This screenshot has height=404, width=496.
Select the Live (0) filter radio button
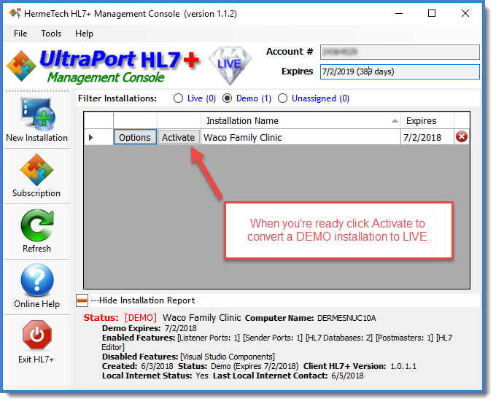179,98
